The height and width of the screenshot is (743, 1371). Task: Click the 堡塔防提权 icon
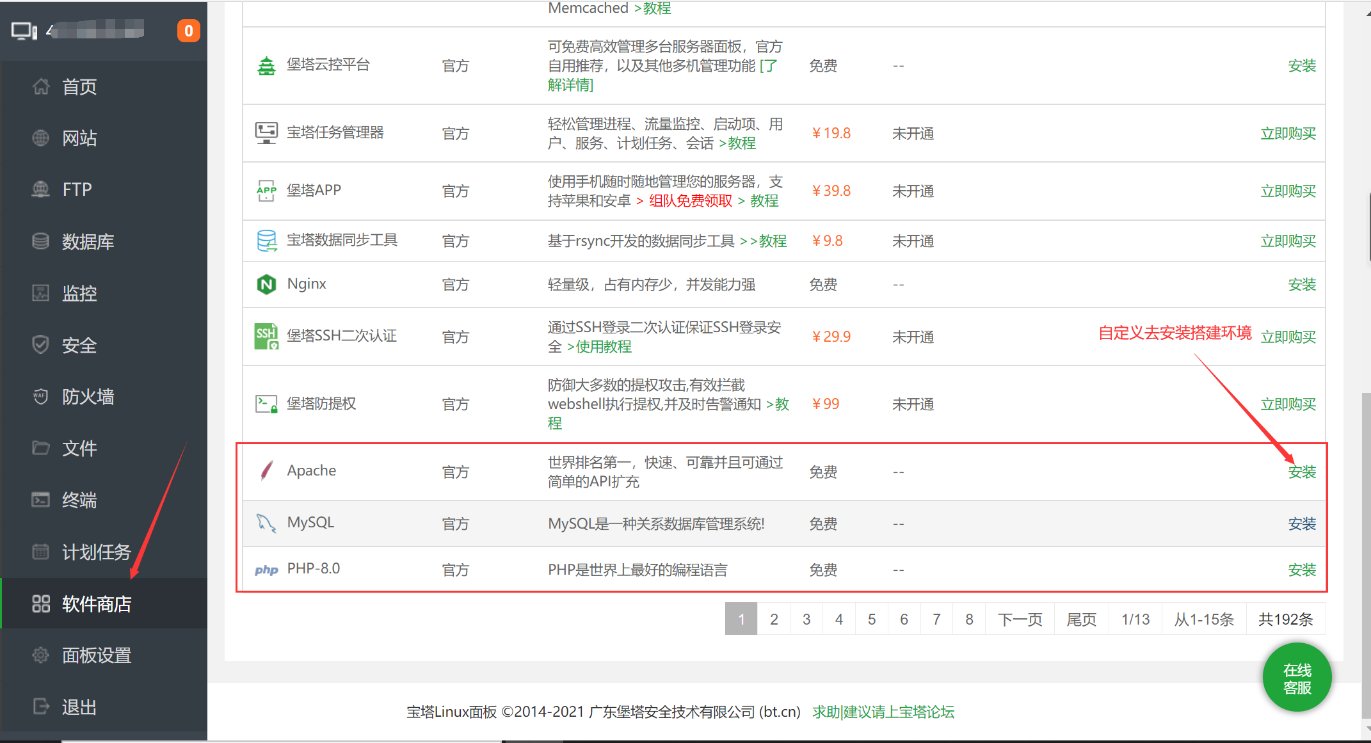[266, 404]
